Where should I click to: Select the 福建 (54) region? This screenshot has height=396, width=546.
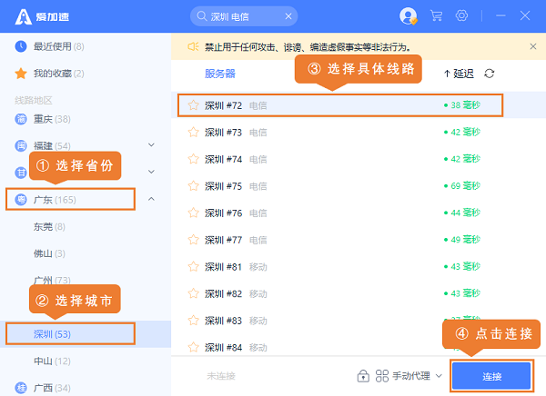pos(52,145)
